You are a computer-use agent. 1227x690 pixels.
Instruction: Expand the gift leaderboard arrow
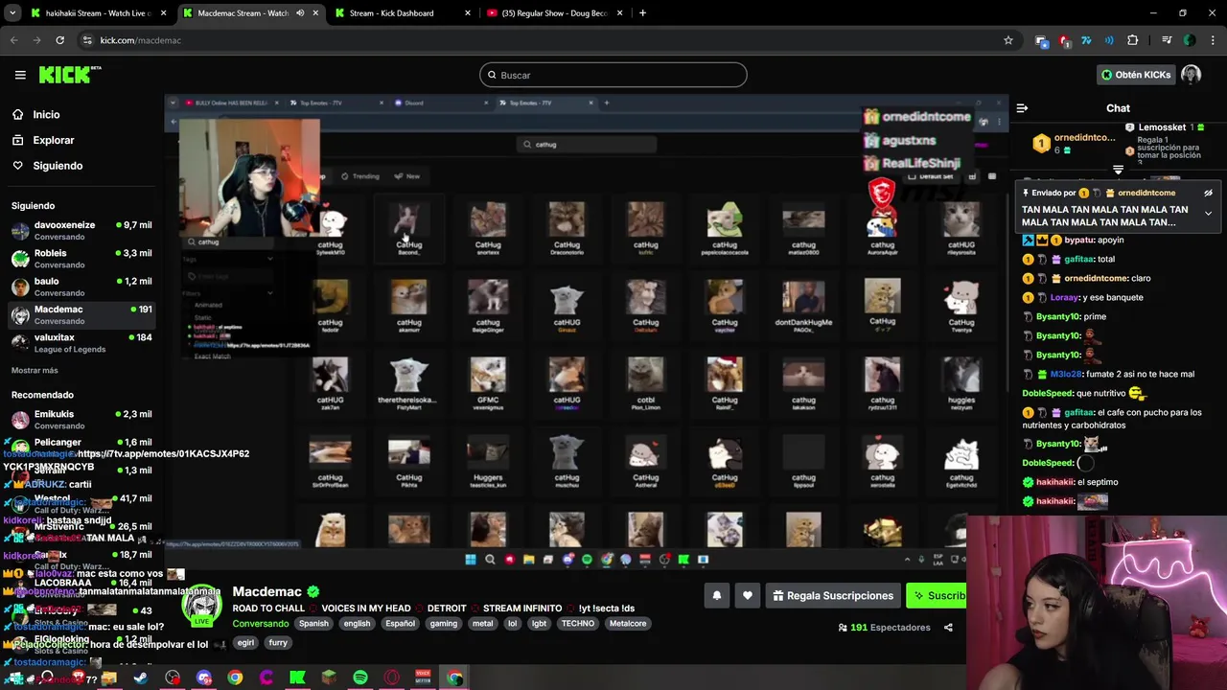1118,170
